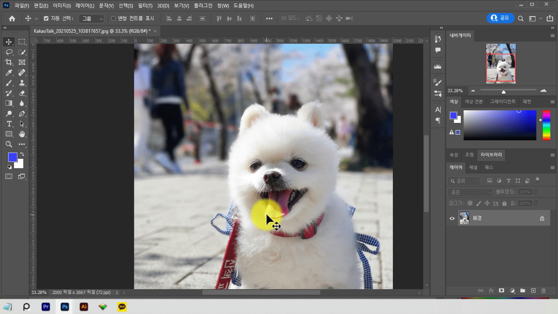The height and width of the screenshot is (314, 558).
Task: Swap foreground and background colors
Action: (x=22, y=154)
